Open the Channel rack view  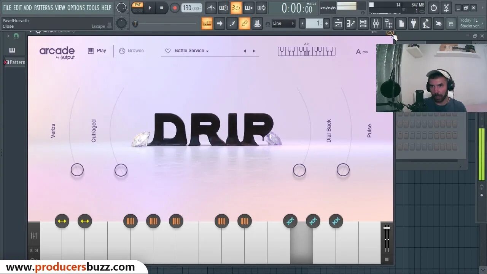pyautogui.click(x=363, y=24)
